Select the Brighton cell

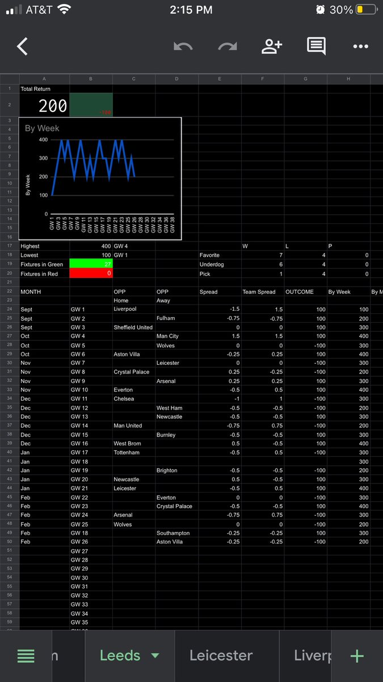[x=177, y=471]
